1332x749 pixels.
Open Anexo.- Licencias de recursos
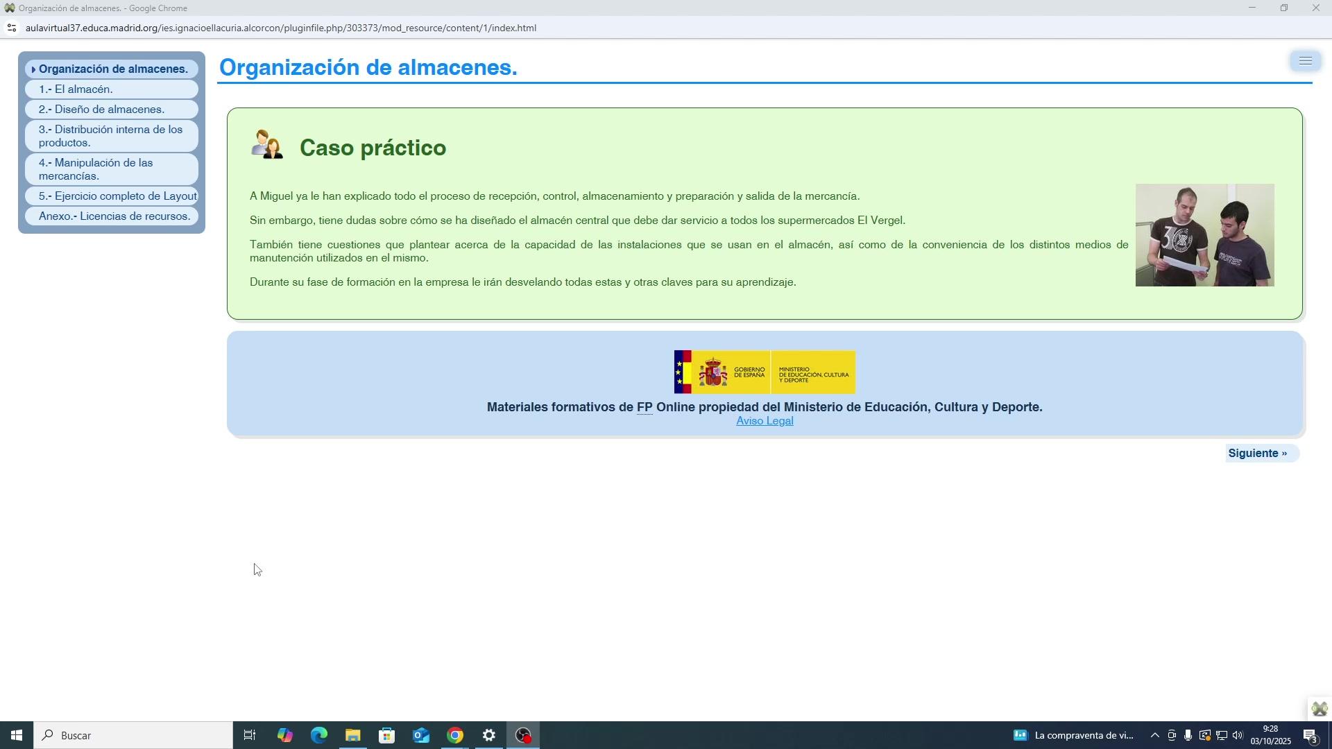pos(114,216)
